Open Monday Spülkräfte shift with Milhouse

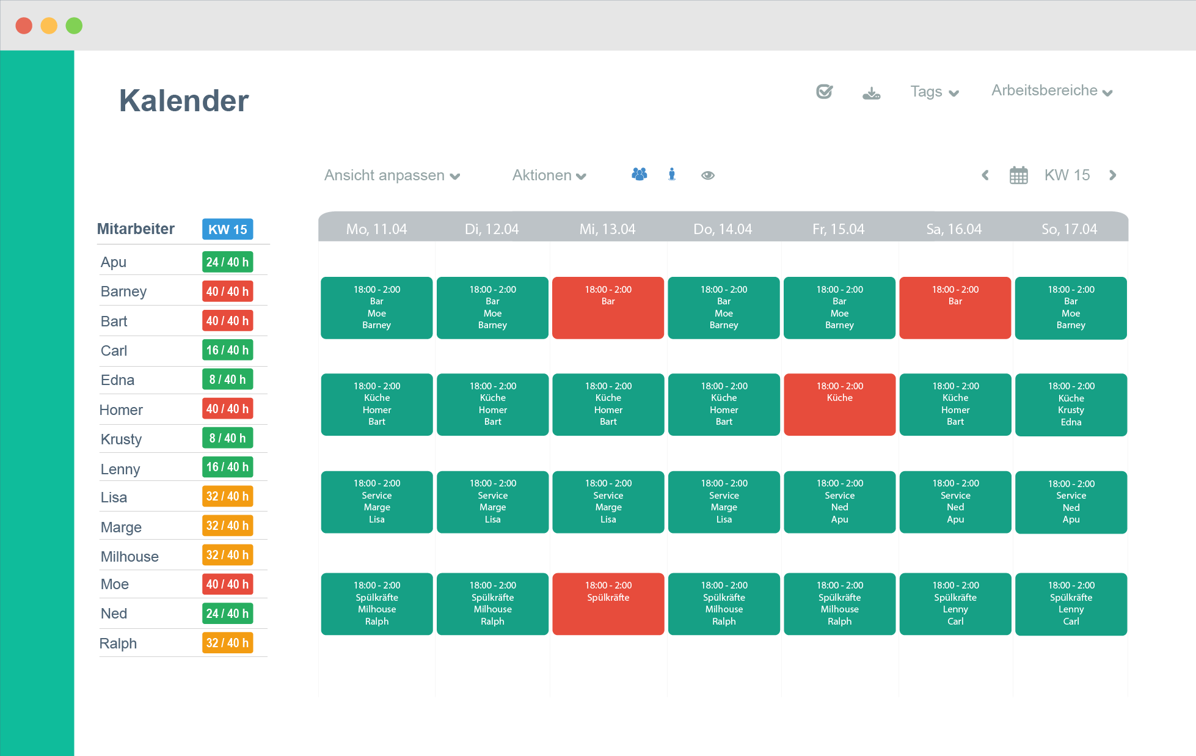click(x=377, y=604)
